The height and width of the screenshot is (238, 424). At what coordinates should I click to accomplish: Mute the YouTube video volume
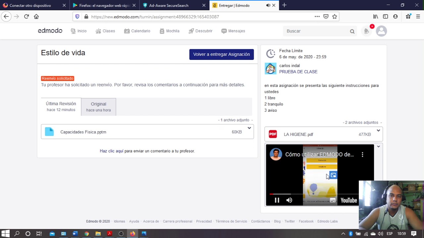click(289, 200)
